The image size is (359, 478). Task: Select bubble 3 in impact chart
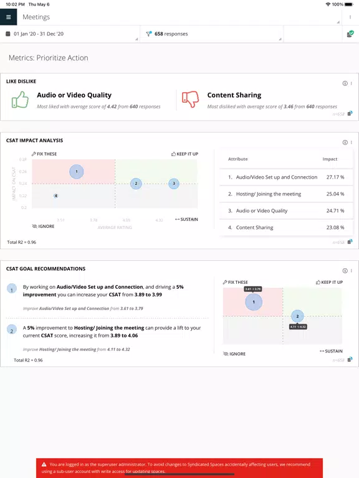(x=174, y=184)
